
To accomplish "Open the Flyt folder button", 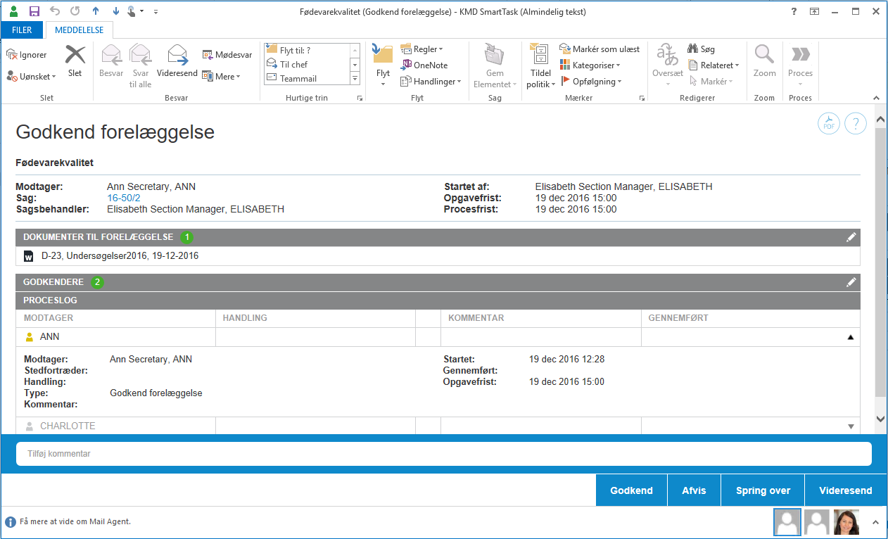I will [x=383, y=65].
